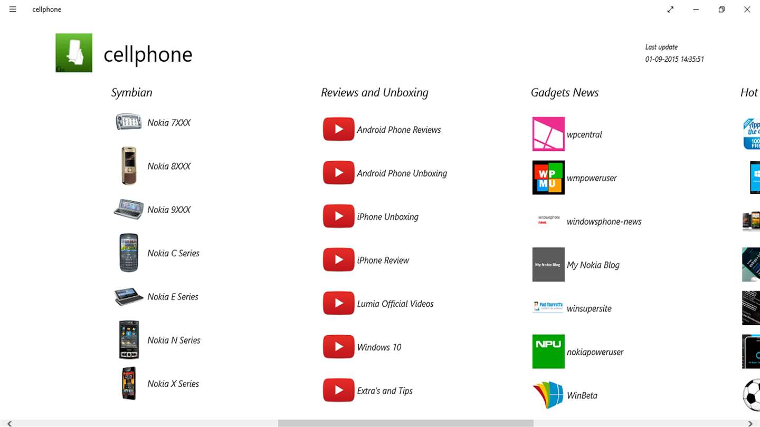Open the nokiapoweruser feed label
This screenshot has width=760, height=427.
595,352
